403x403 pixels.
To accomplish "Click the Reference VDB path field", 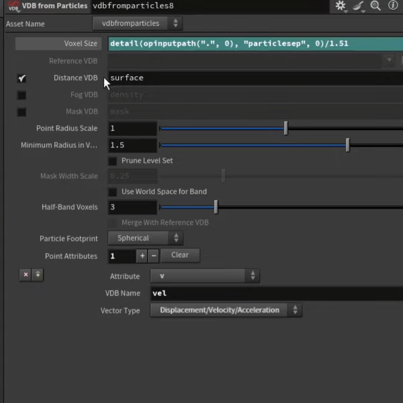I will [245, 61].
